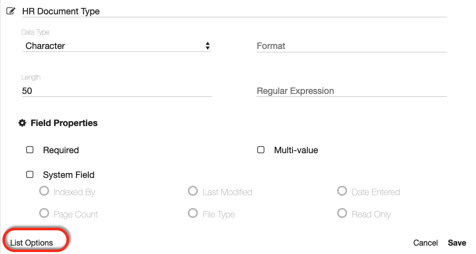Click the Length field containing 50
476x254 pixels.
117,91
